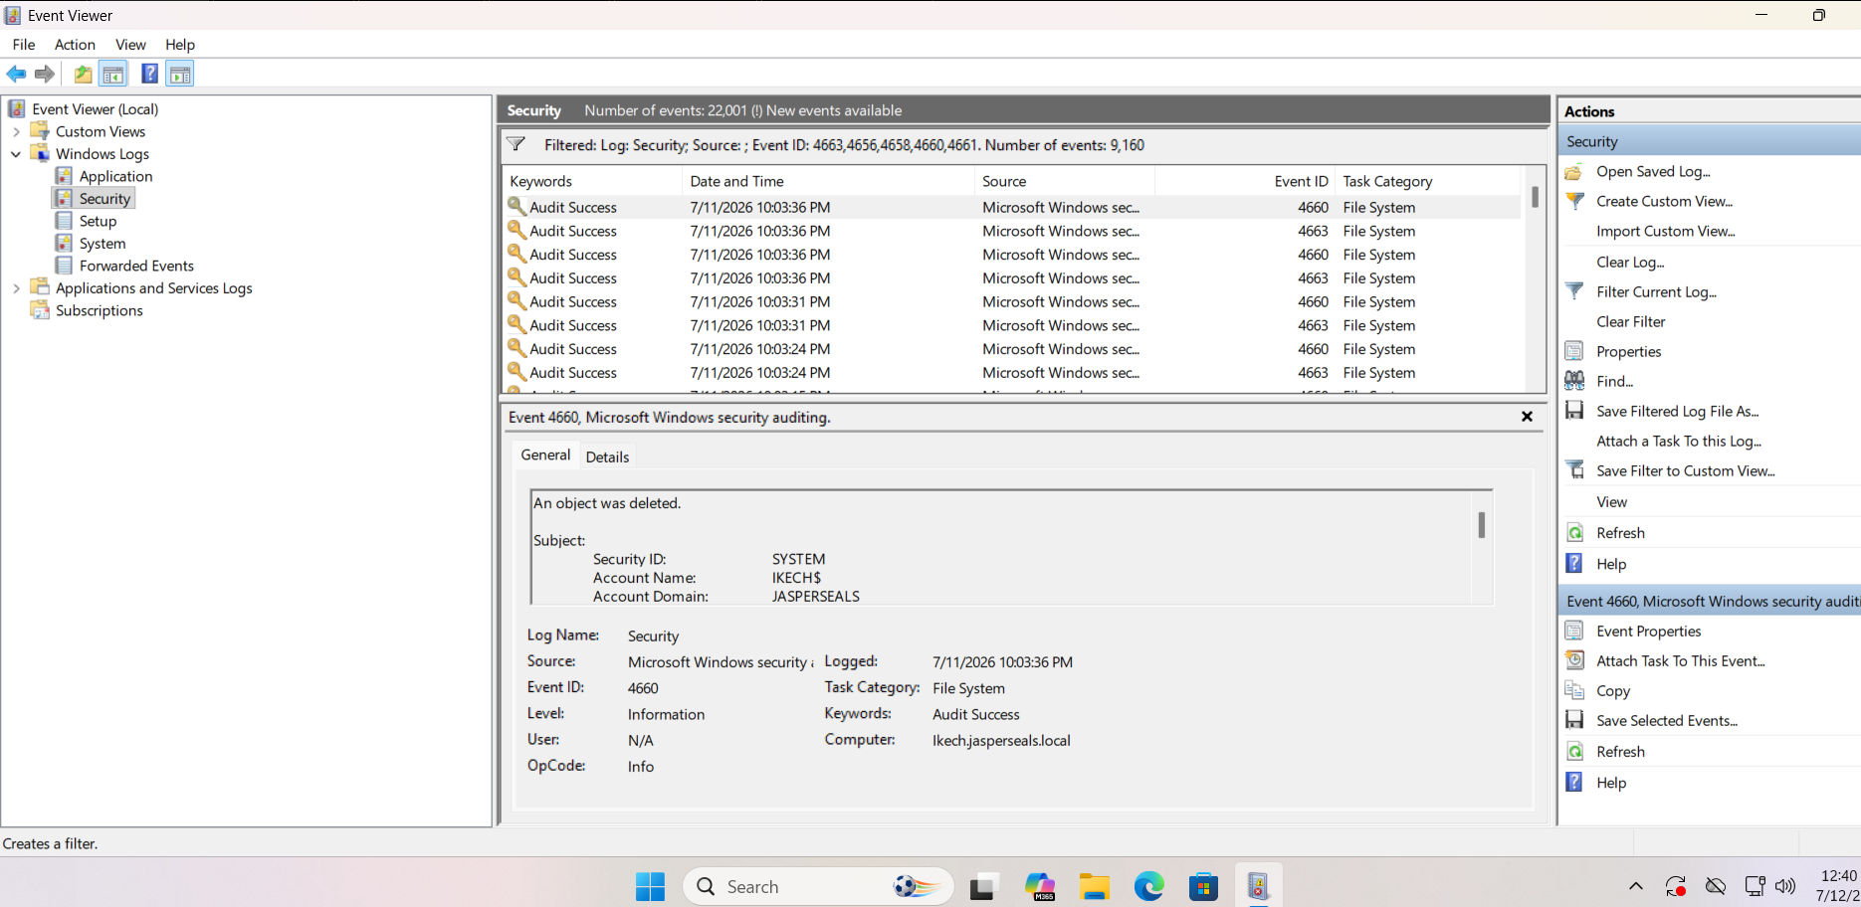Select the Security log in tree
Viewport: 1861px width, 907px height.
click(x=104, y=199)
